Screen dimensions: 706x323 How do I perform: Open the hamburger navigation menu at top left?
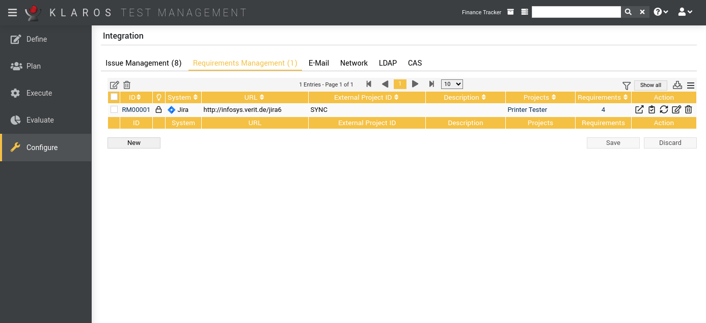pyautogui.click(x=12, y=12)
